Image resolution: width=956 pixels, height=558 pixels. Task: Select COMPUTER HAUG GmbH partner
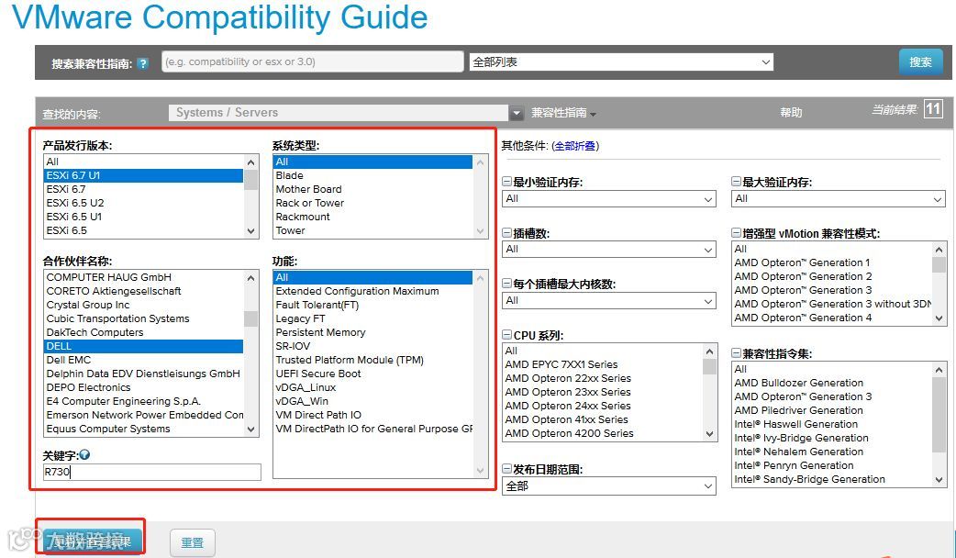144,277
